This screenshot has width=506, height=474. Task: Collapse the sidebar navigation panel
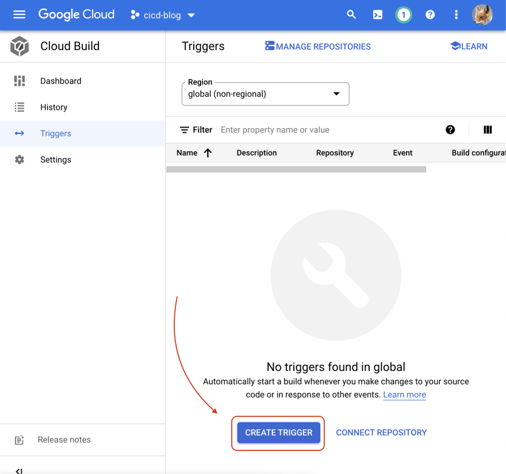coord(20,471)
